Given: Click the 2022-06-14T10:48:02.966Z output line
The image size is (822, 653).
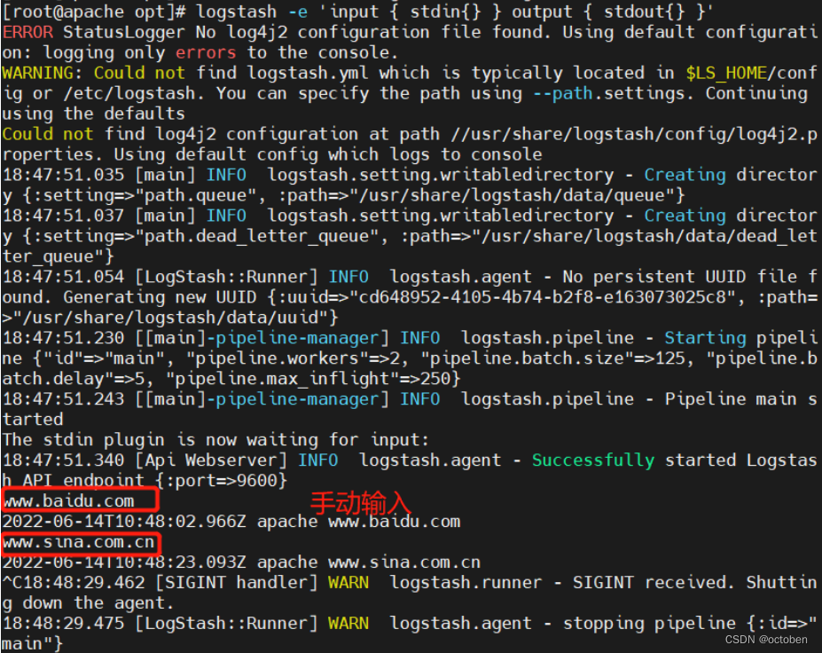Looking at the screenshot, I should (x=231, y=522).
